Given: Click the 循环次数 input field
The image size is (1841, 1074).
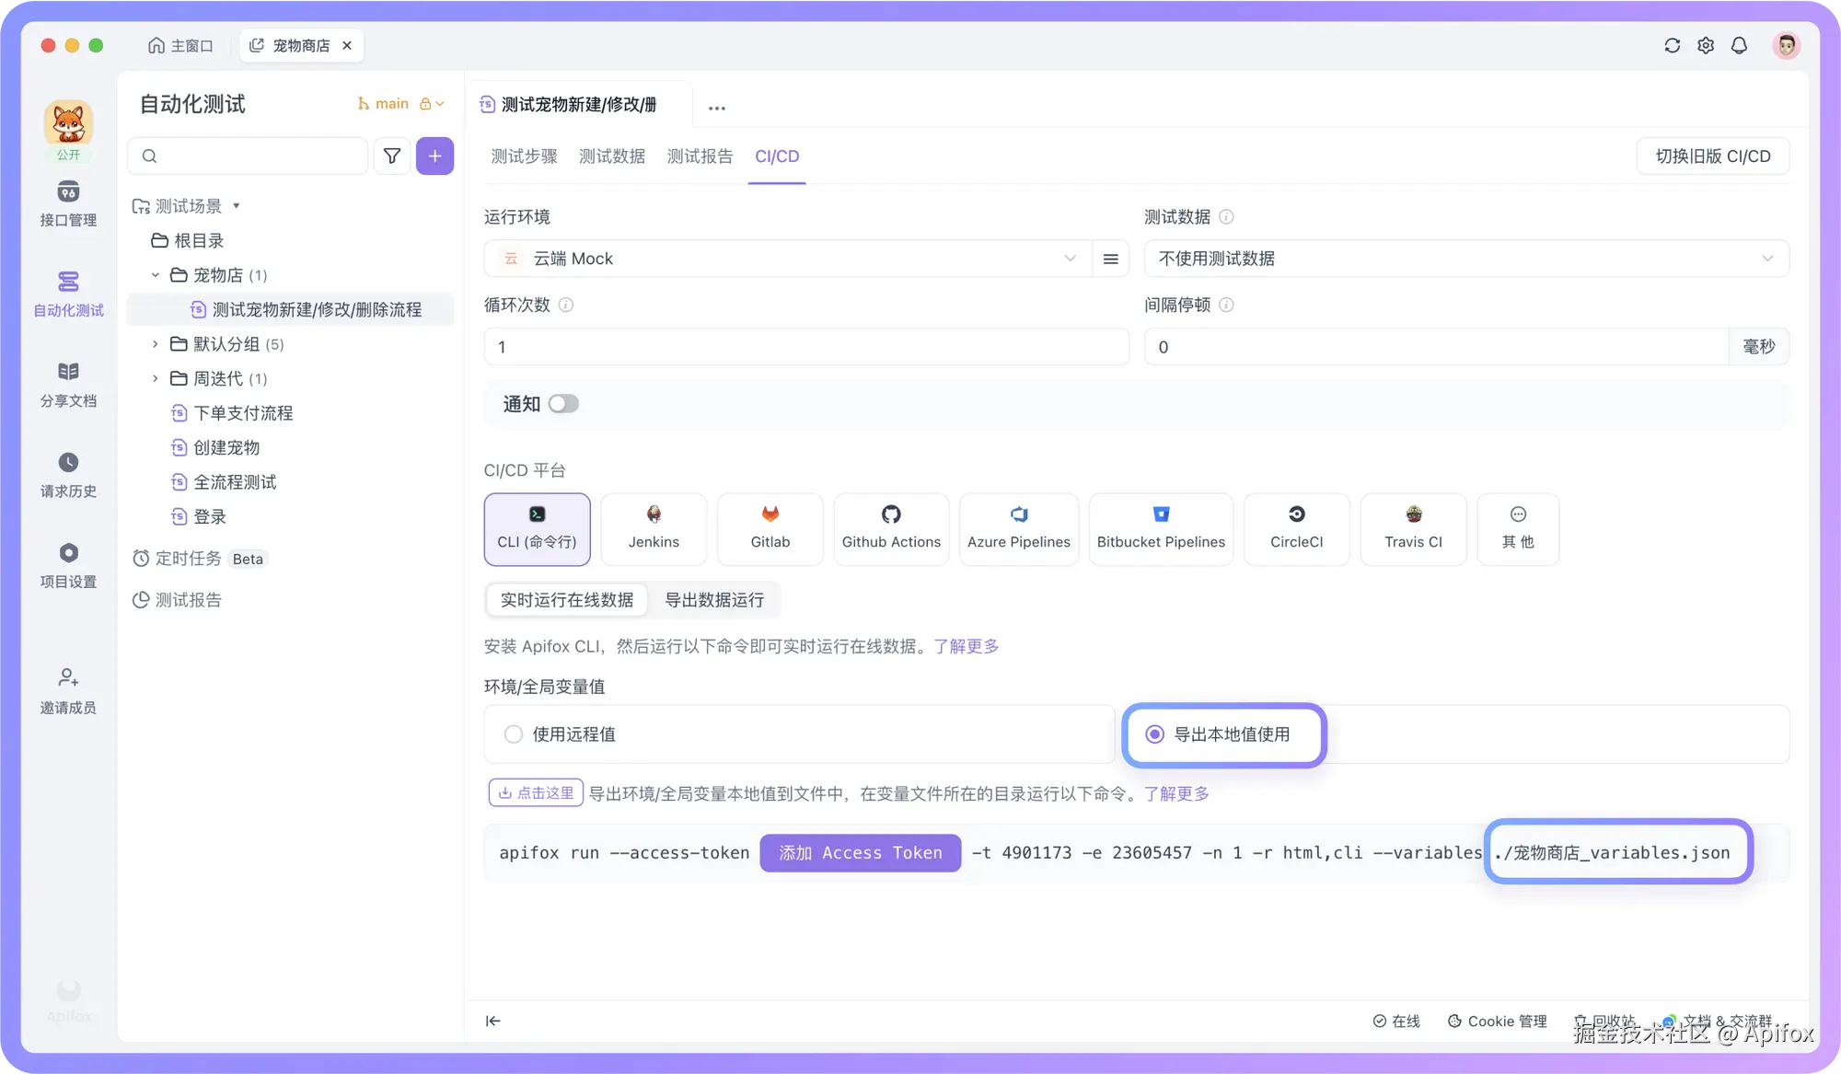Looking at the screenshot, I should 805,347.
